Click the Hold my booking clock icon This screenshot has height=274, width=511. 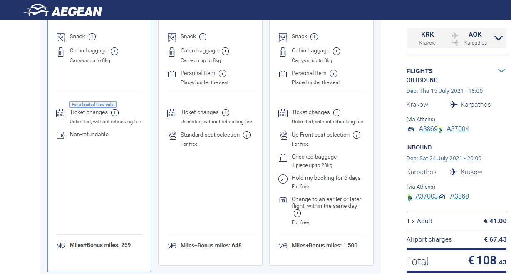283,179
